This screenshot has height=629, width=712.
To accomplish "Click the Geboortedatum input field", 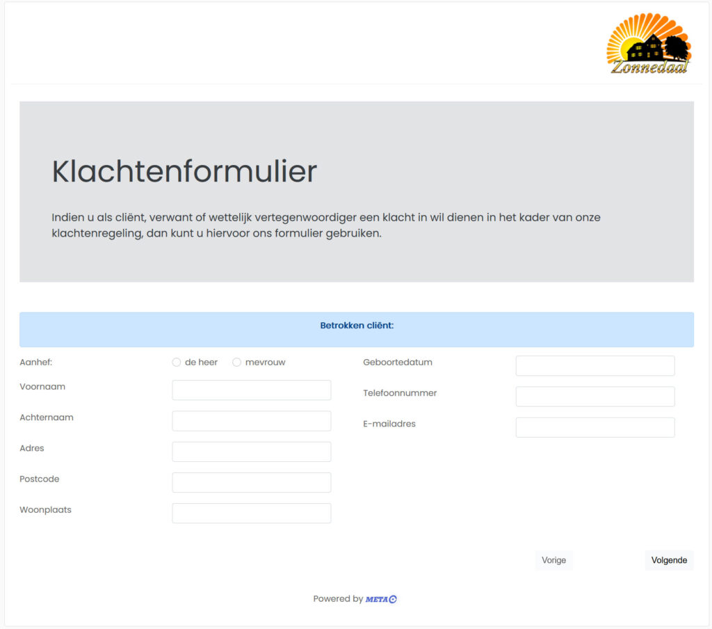I will point(595,365).
